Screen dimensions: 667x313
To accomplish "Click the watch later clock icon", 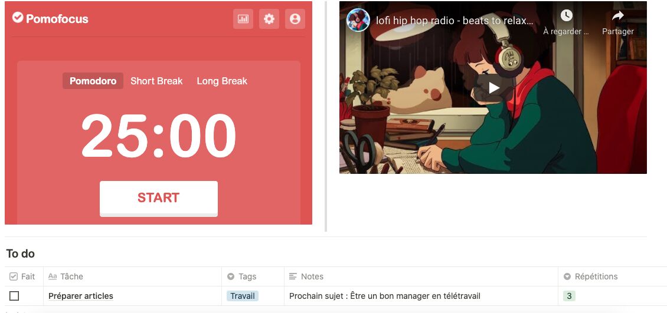I will tap(566, 16).
